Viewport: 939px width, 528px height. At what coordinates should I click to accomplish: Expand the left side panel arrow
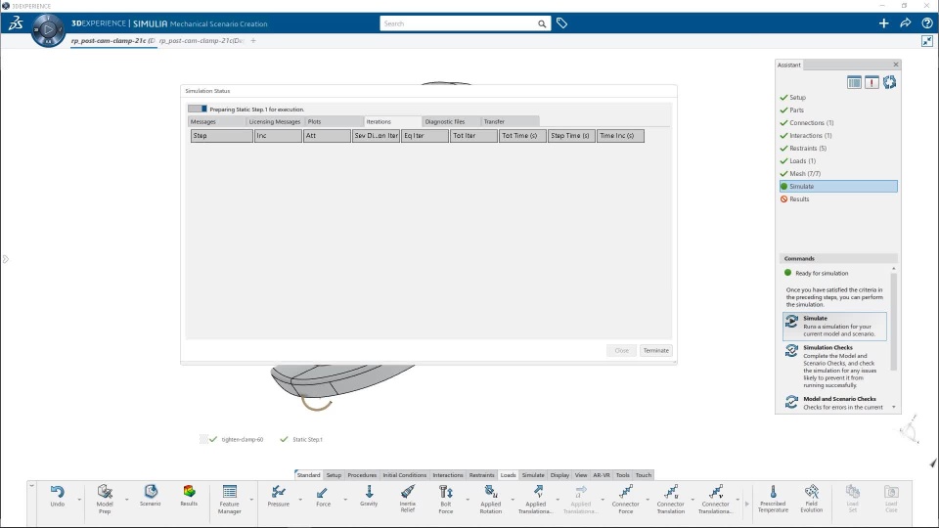6,259
